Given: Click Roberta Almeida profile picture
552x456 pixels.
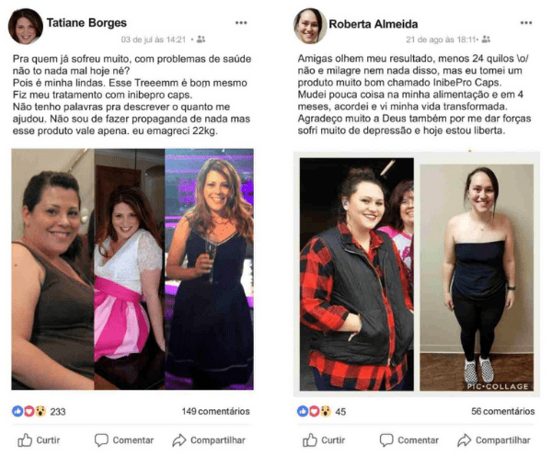Looking at the screenshot, I should tap(310, 27).
